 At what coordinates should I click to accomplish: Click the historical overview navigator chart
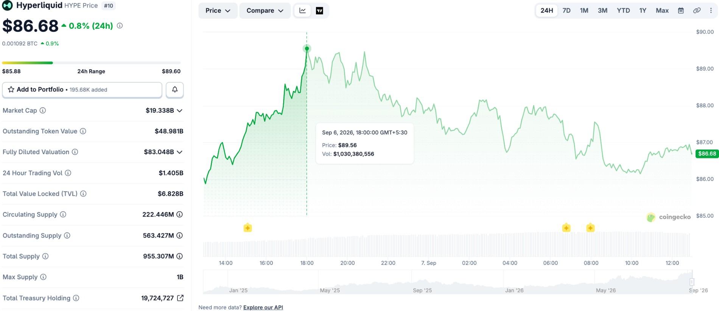[448, 282]
